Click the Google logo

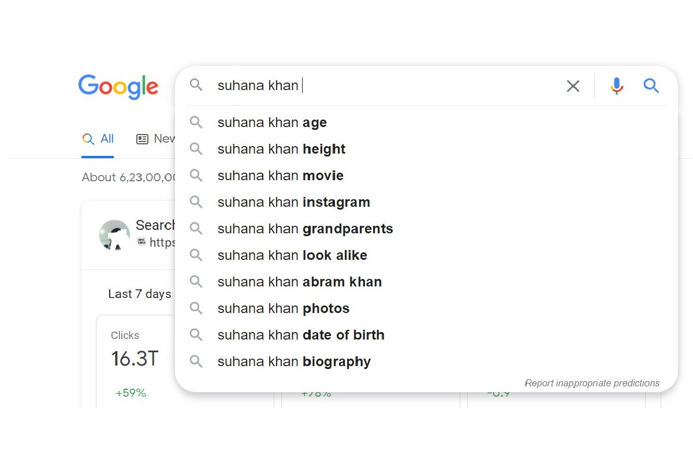tap(118, 87)
